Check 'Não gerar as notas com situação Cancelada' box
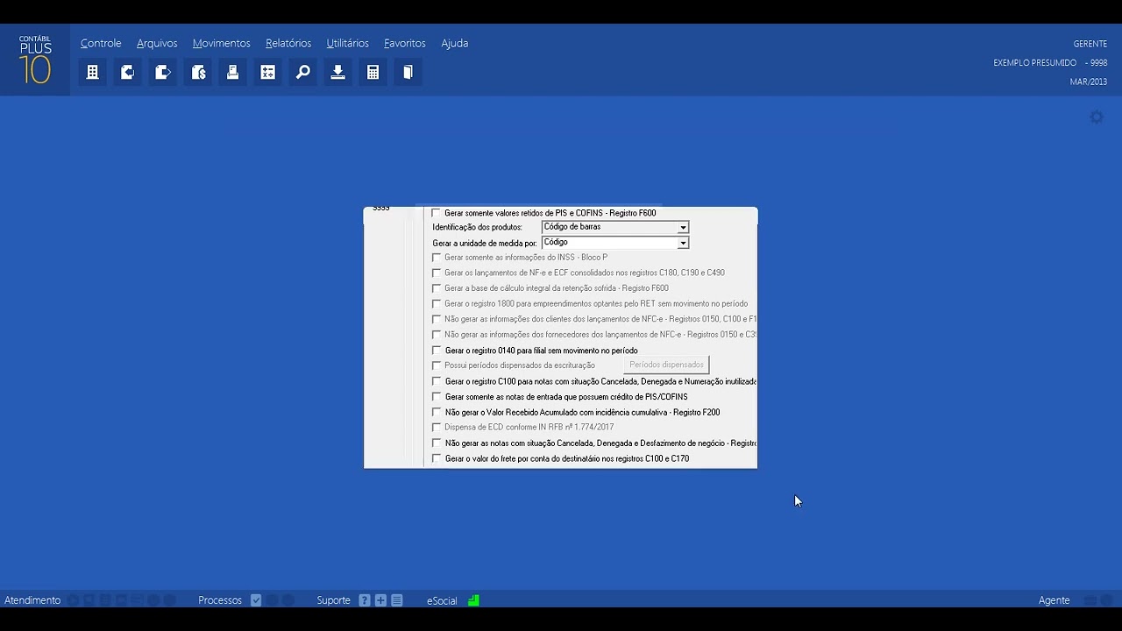 (x=437, y=443)
